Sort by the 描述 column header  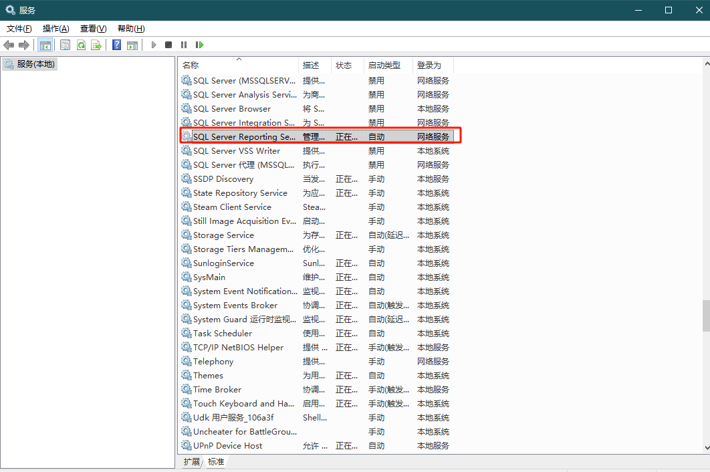pyautogui.click(x=315, y=66)
